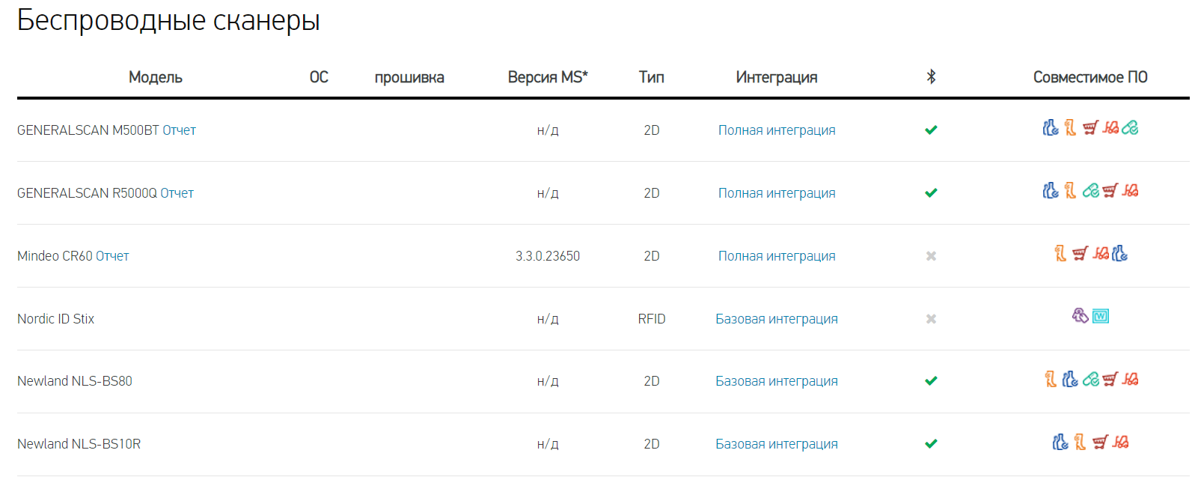
Task: Click the Bluetooth column header icon
Action: (931, 76)
